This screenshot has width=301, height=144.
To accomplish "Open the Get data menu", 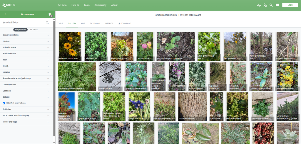I will [x=62, y=5].
